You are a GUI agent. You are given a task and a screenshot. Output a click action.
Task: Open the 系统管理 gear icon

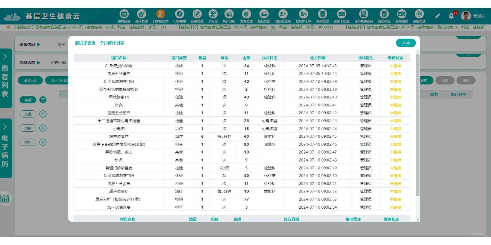[419, 14]
